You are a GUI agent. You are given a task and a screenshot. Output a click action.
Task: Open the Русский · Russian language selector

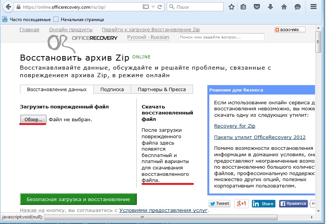click(148, 37)
